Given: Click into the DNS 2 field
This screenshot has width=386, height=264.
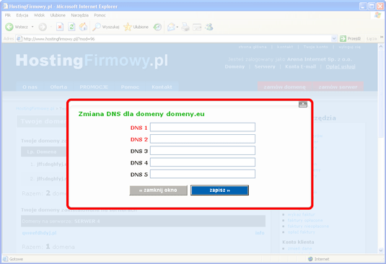Looking at the screenshot, I should point(203,138).
